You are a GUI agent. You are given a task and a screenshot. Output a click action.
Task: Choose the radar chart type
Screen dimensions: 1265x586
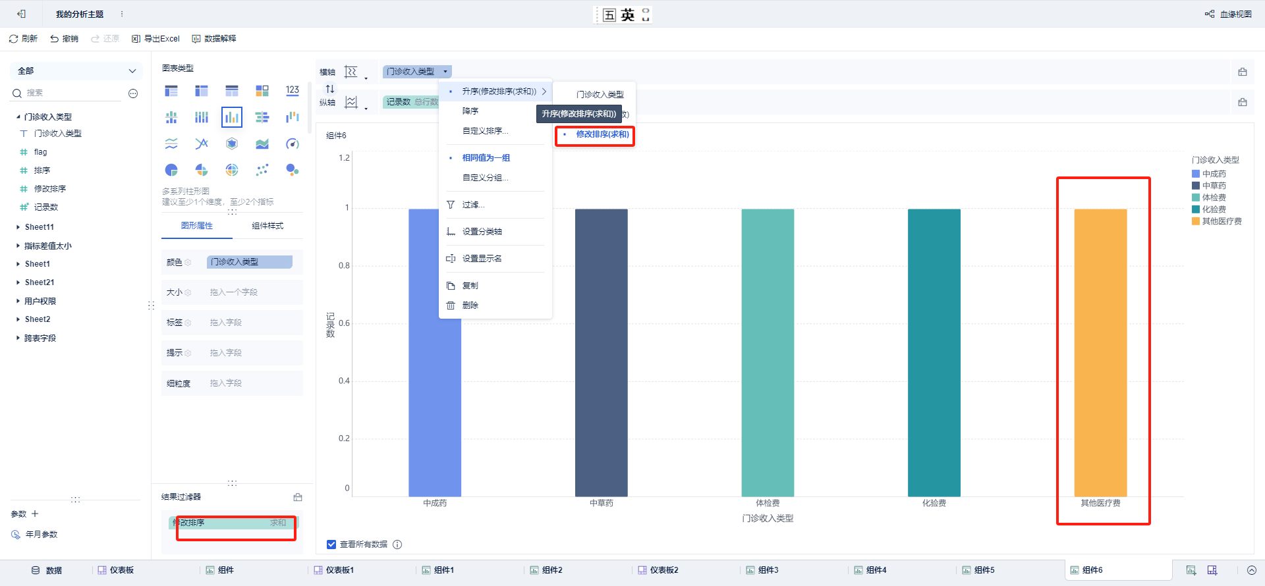[232, 144]
